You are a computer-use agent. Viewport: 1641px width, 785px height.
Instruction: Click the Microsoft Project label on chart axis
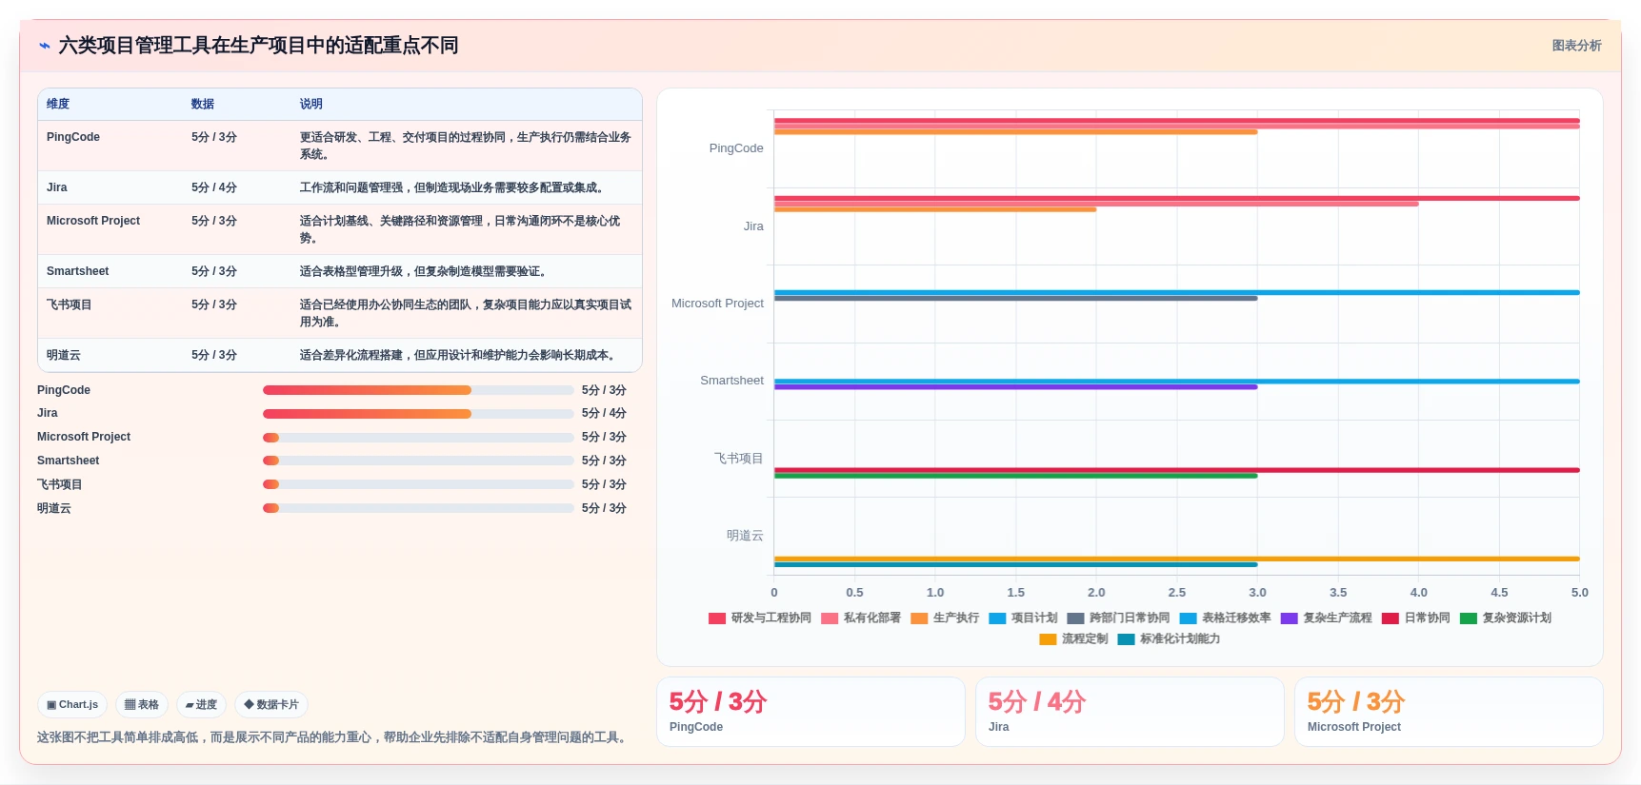pyautogui.click(x=717, y=304)
